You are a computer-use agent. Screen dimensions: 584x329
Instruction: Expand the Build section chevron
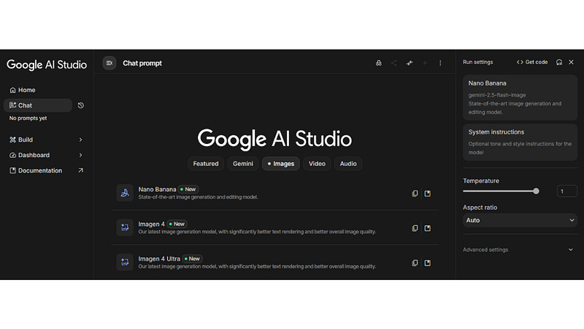pos(80,140)
